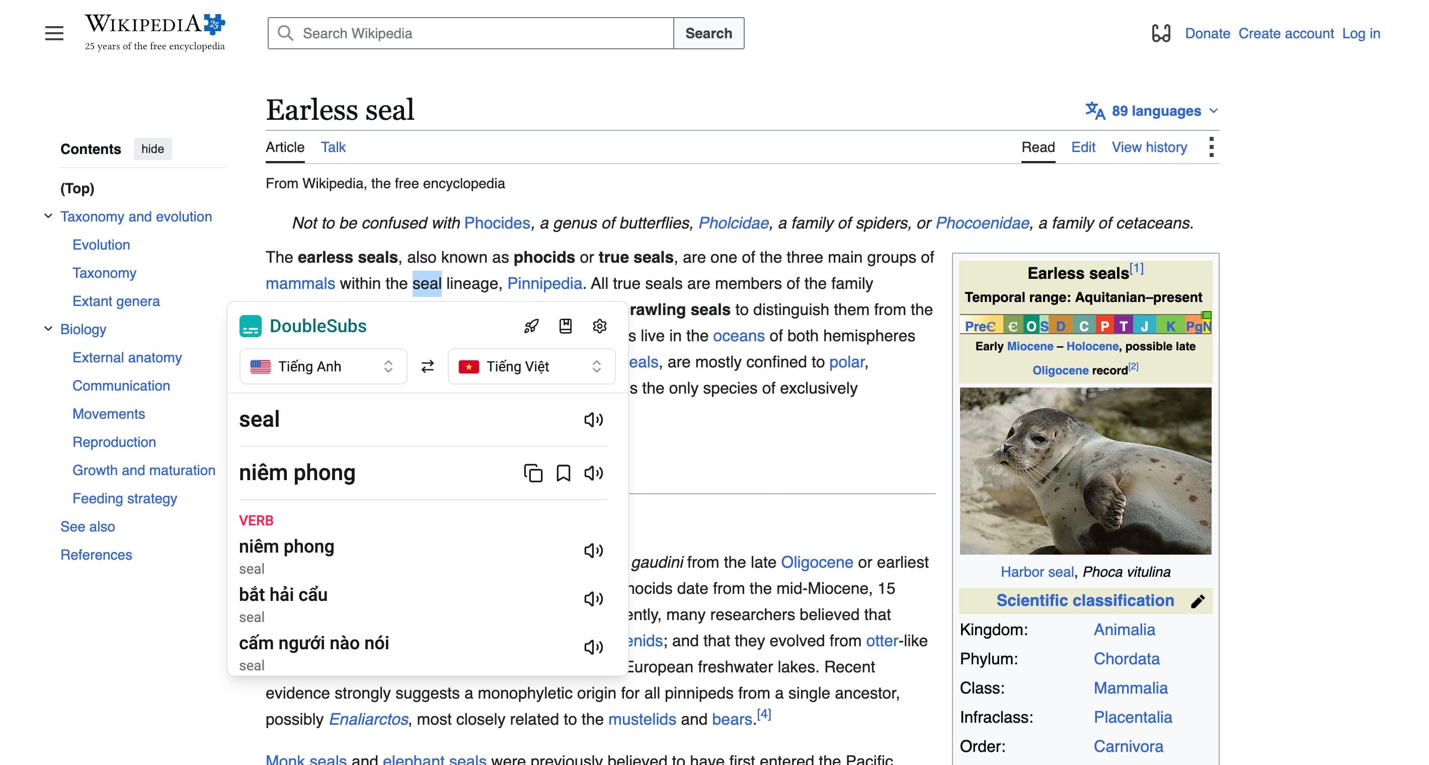
Task: Bookmark the niêm phong translation
Action: [x=563, y=473]
